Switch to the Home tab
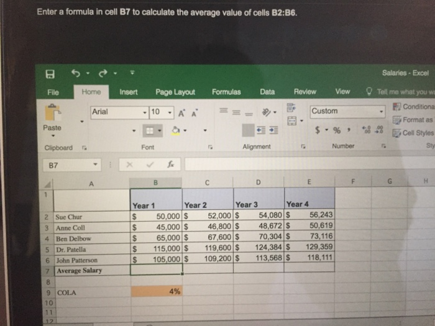Image resolution: width=435 pixels, height=326 pixels. 91,92
